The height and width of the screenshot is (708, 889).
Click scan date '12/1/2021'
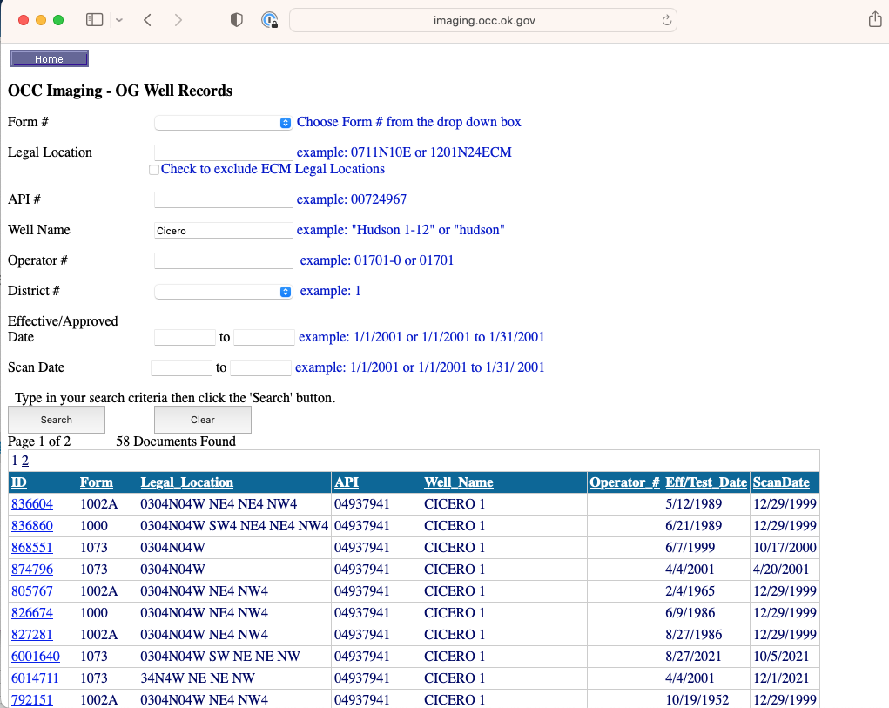pos(781,678)
